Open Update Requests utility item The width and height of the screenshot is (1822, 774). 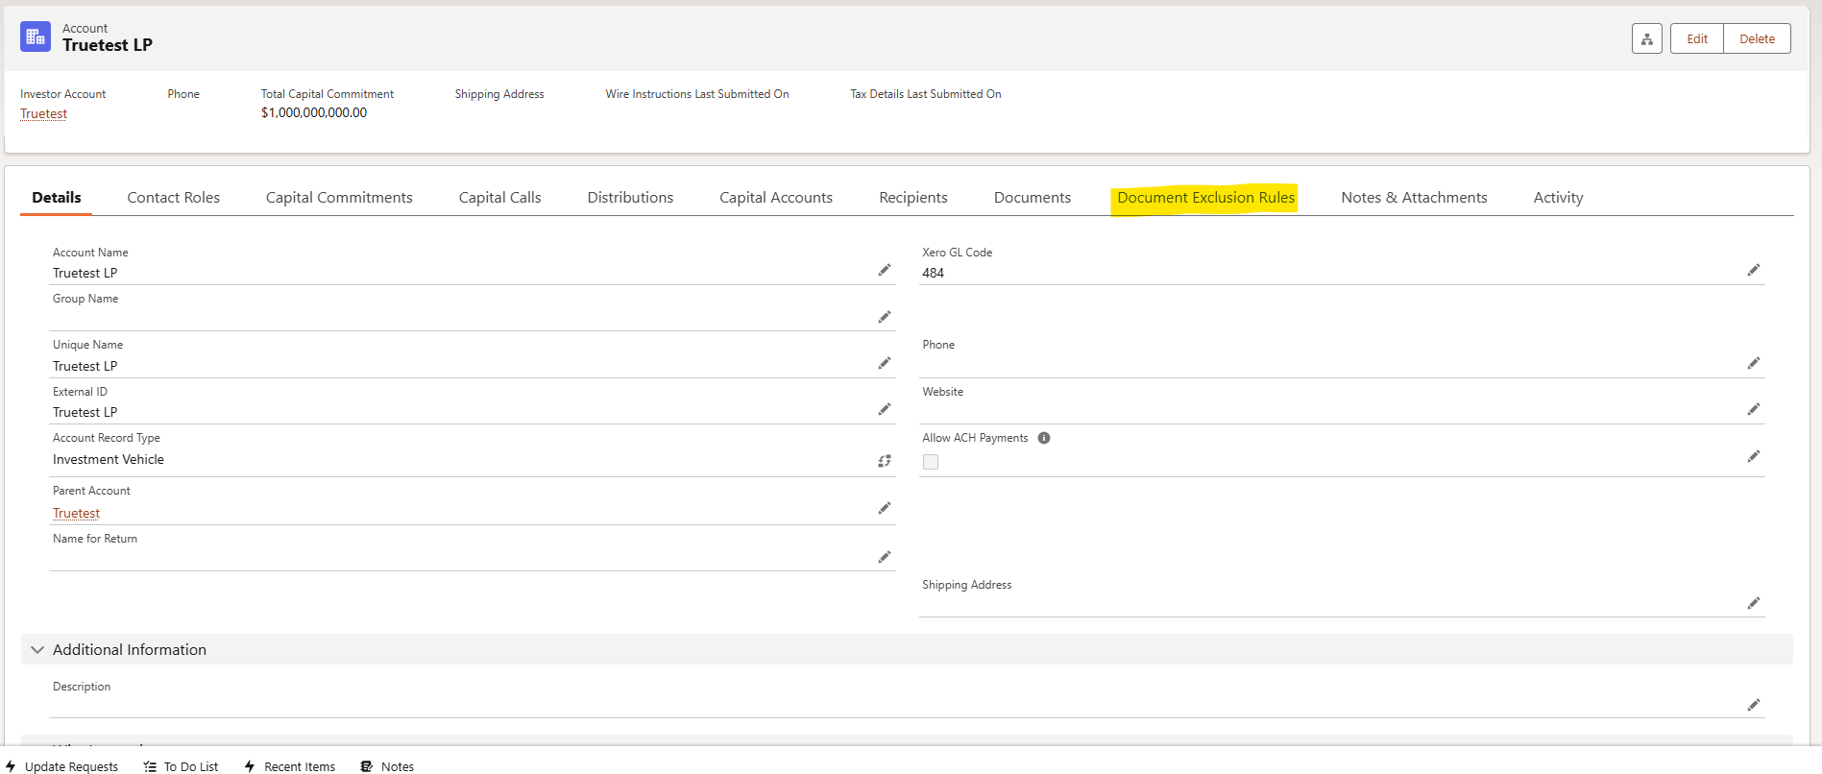coord(62,766)
